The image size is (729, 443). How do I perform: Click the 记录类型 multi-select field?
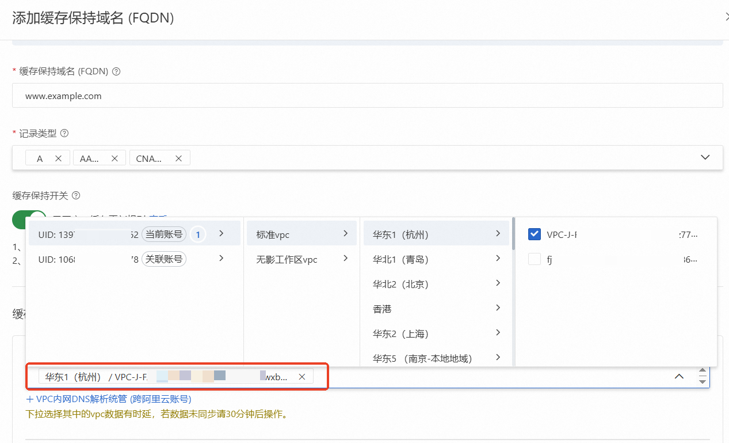click(x=368, y=158)
